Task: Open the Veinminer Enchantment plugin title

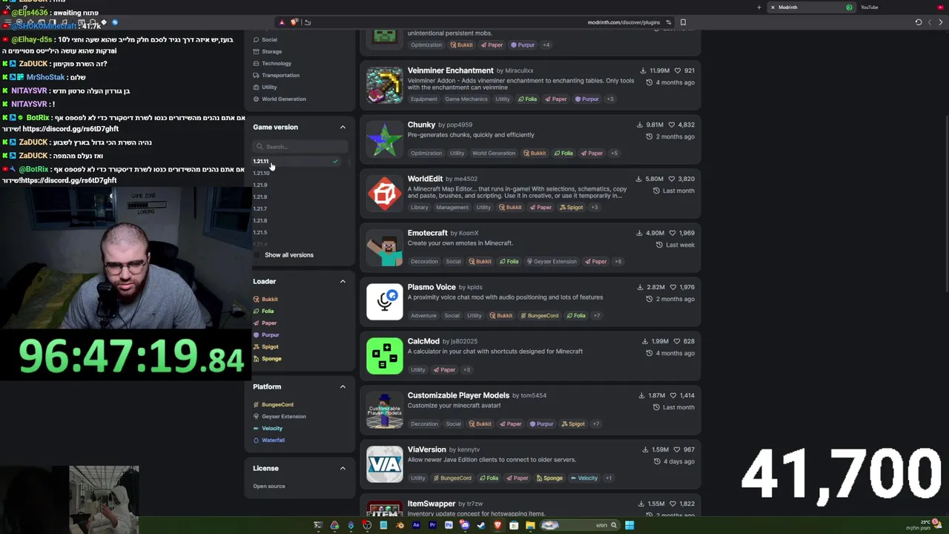Action: [x=450, y=70]
